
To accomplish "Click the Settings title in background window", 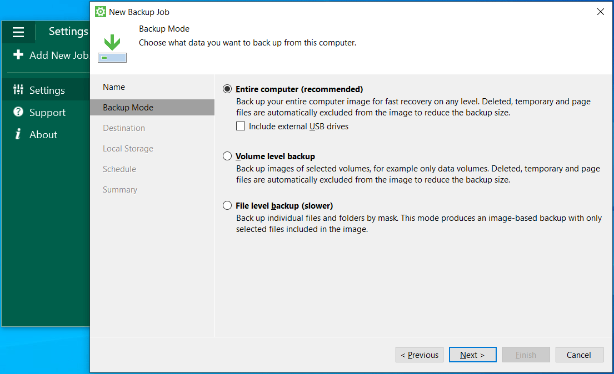I will click(x=68, y=31).
